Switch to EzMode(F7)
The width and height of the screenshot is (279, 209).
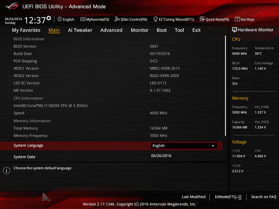coord(228,197)
